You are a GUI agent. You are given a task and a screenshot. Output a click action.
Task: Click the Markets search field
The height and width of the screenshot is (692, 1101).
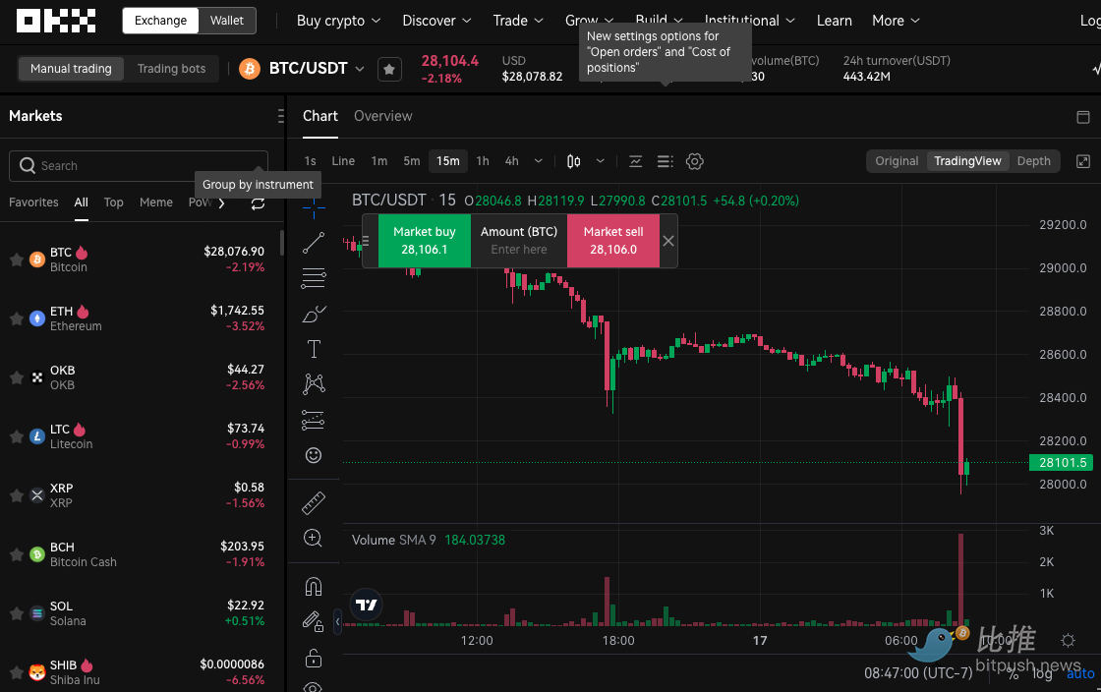(139, 166)
